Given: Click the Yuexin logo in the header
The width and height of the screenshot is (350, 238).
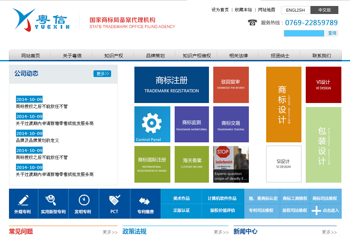Looking at the screenshot, I should click(x=42, y=20).
